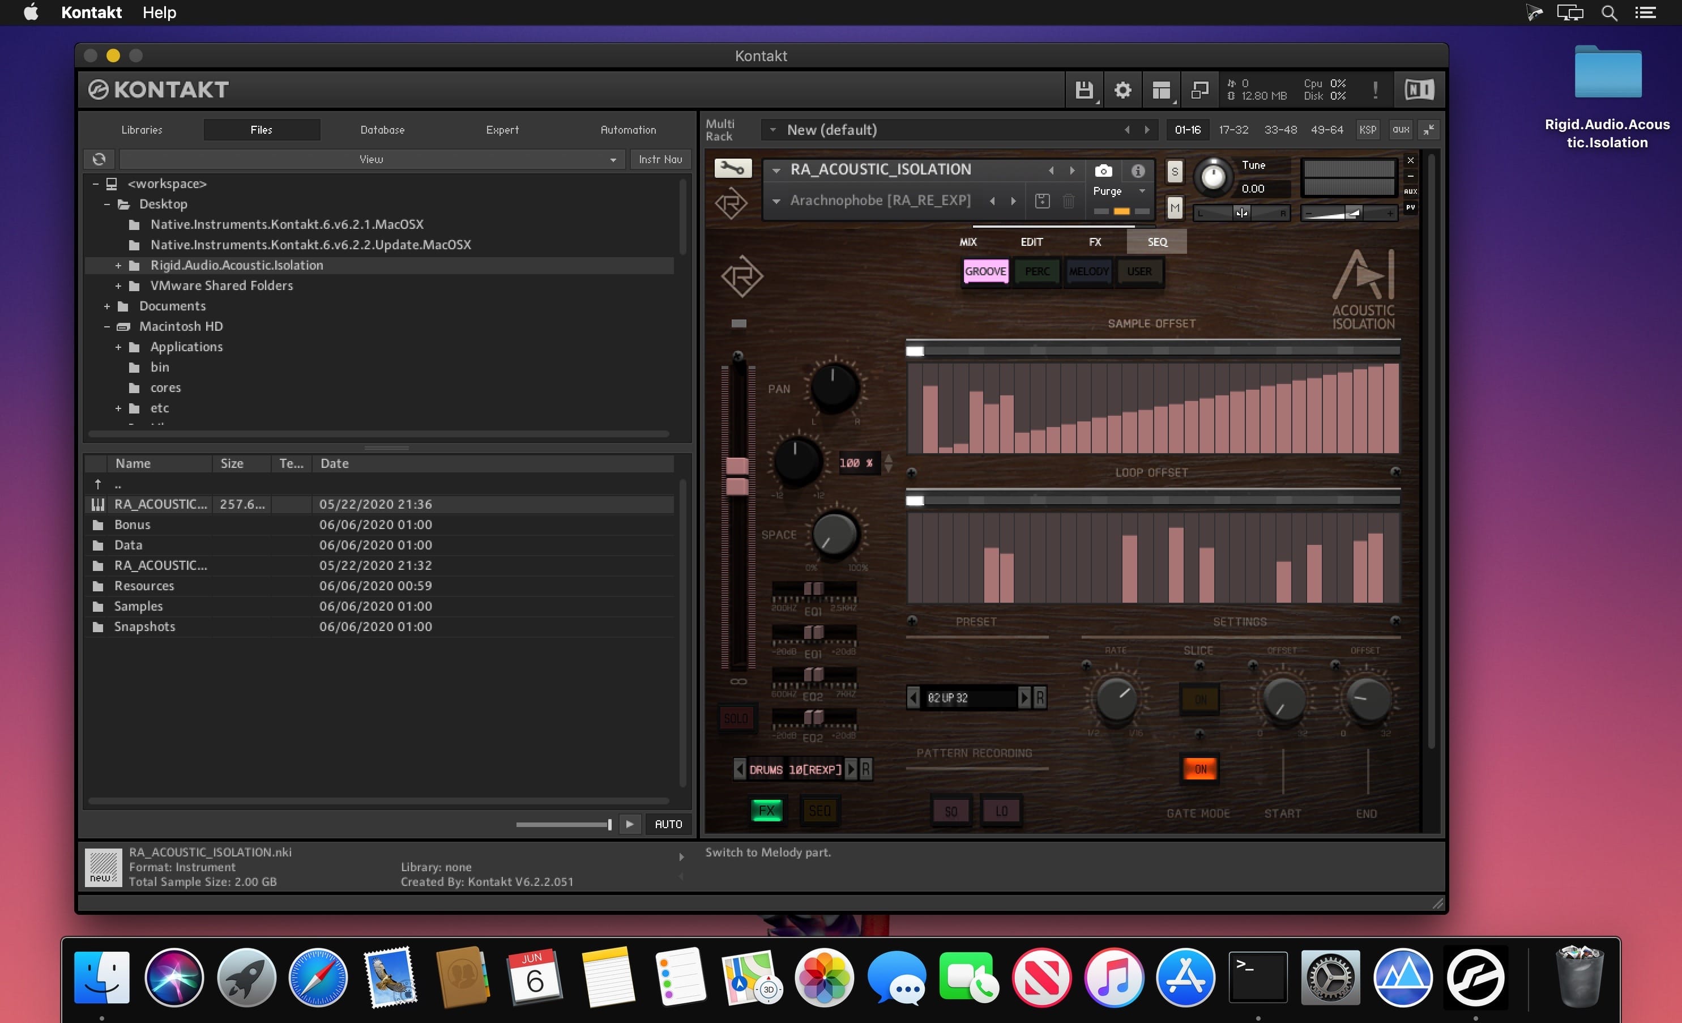Screen dimensions: 1682x1023
Task: Open the Kontakt save (floppy disk) menu
Action: coord(1084,89)
